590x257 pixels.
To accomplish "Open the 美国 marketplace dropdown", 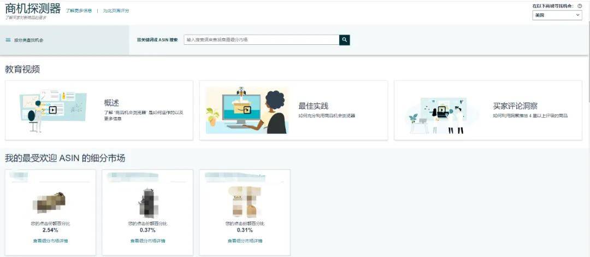I will (557, 15).
